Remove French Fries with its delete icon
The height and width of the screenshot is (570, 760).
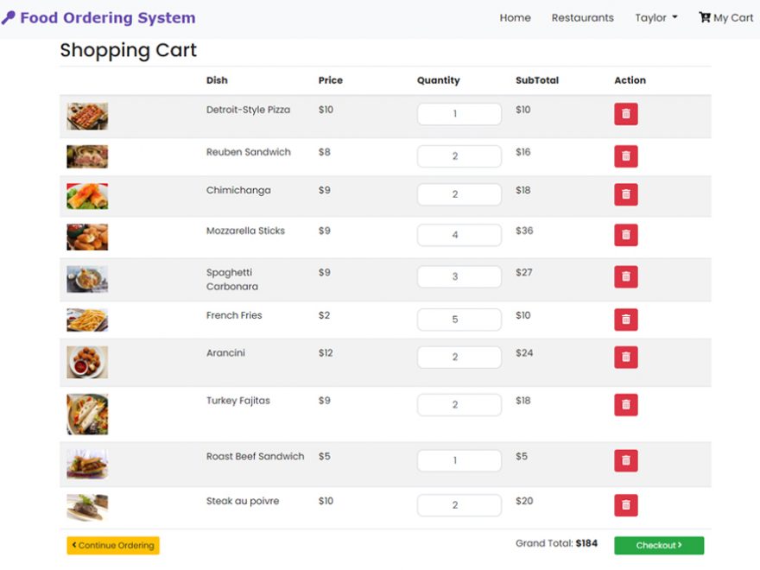click(x=625, y=319)
